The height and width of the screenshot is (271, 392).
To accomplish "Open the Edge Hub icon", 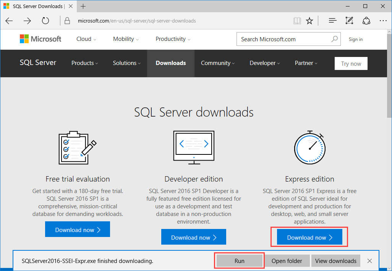I will tap(332, 21).
